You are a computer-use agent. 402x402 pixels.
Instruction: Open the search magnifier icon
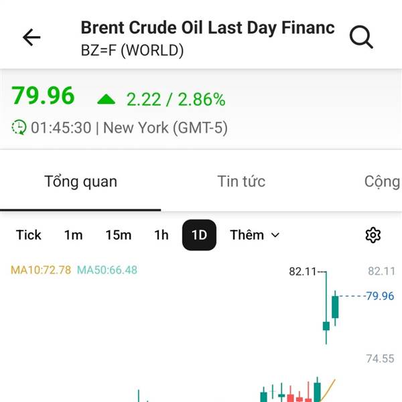(361, 38)
